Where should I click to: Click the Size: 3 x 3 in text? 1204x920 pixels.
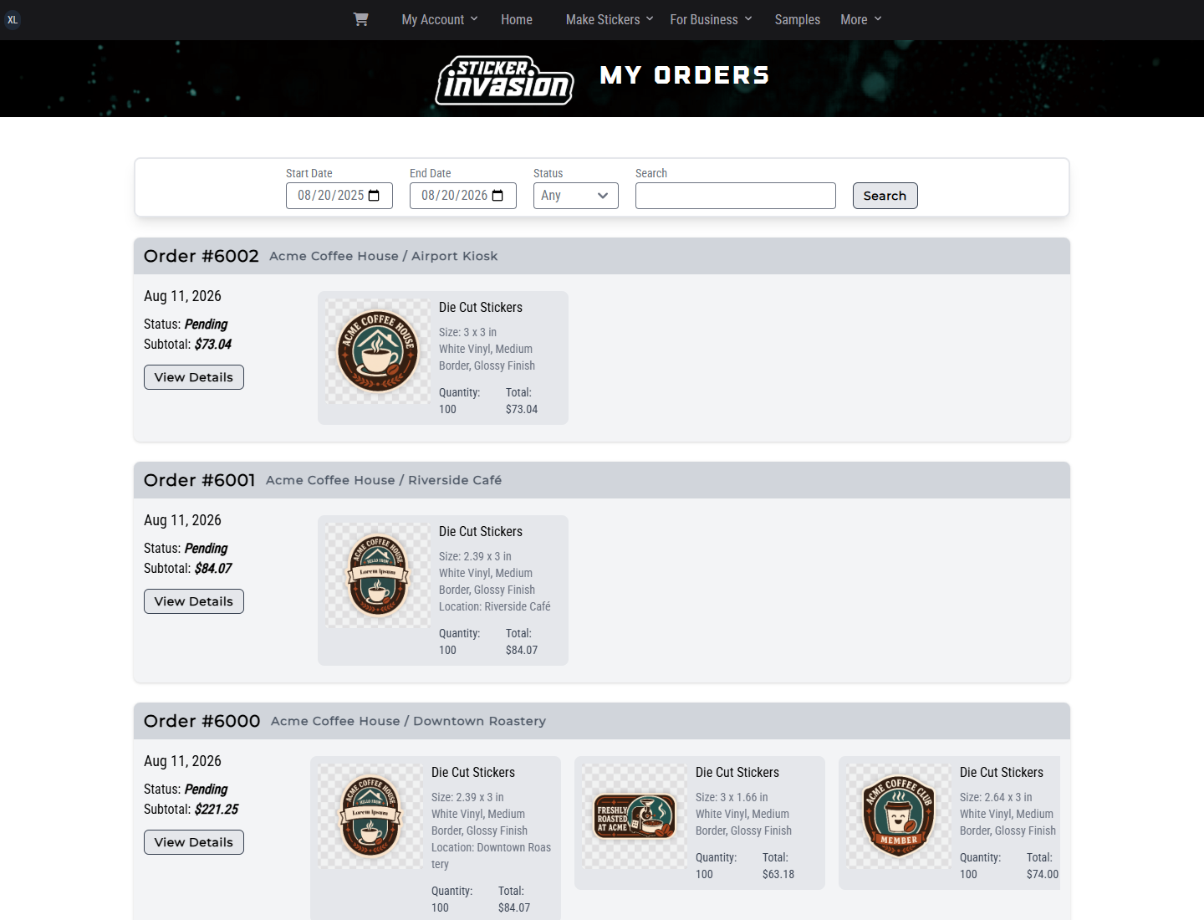coord(467,332)
